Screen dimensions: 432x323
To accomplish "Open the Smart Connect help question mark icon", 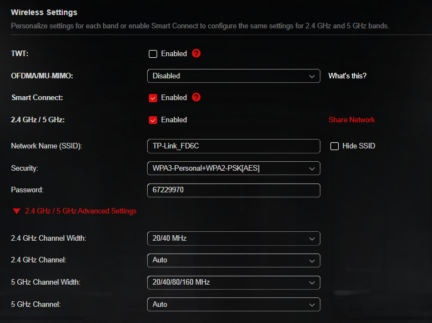I will click(x=196, y=97).
